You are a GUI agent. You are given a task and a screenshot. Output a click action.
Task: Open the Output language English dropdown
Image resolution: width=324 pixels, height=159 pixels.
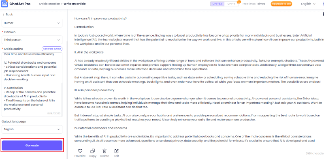coord(32,129)
